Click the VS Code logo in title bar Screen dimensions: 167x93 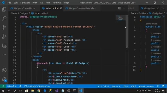[x=3, y=3]
